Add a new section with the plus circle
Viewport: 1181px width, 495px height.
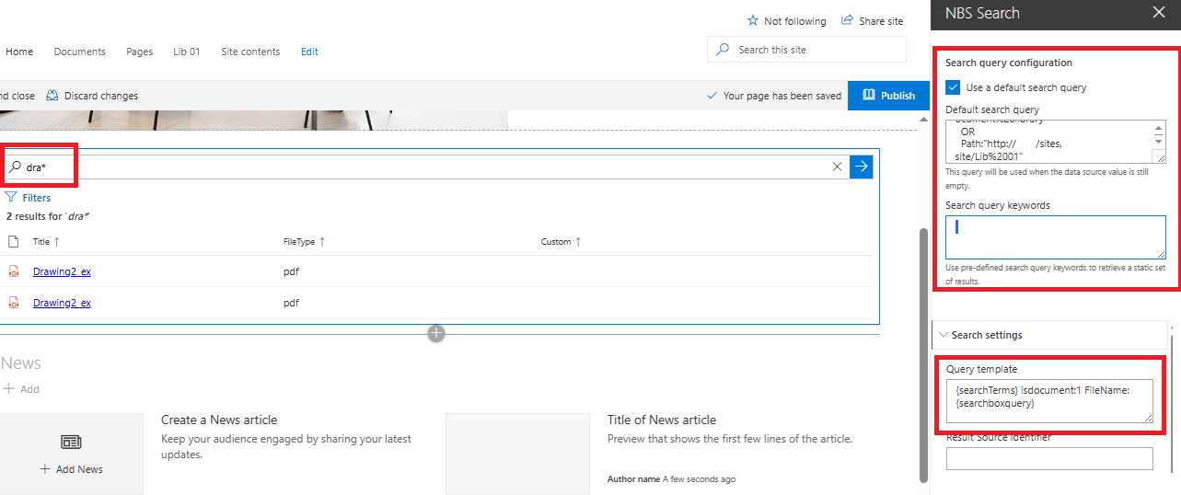click(436, 333)
